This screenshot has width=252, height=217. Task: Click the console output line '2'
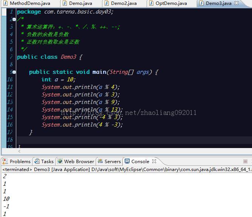click(5, 176)
